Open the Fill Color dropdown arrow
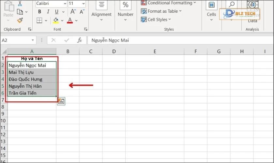Screen dimensions: 274x163 (62, 21)
